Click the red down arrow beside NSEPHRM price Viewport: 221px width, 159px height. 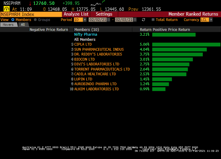click(30, 3)
